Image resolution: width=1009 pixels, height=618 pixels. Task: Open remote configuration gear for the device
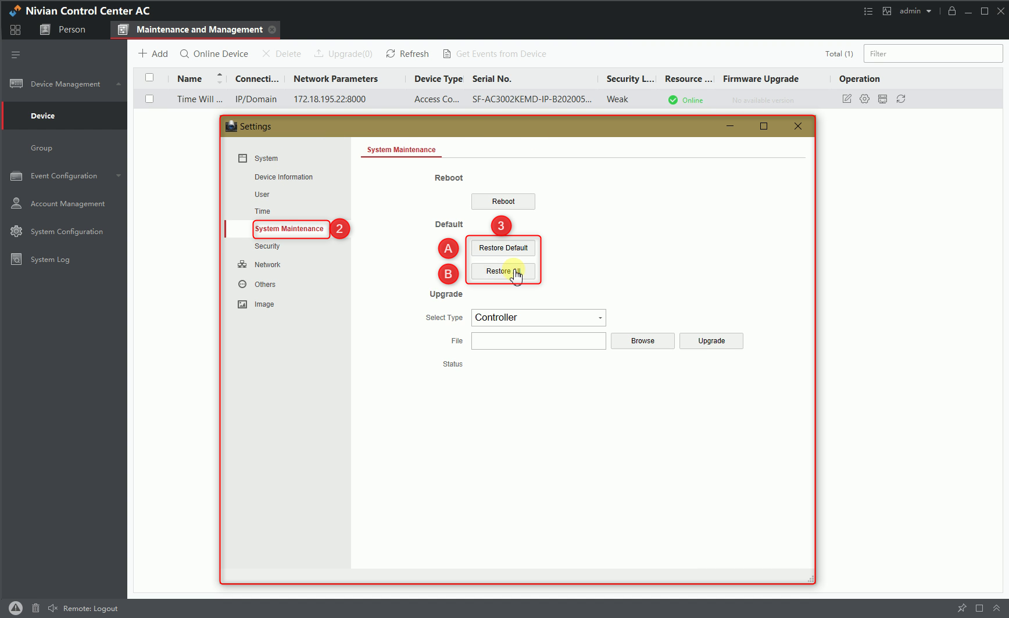tap(865, 99)
